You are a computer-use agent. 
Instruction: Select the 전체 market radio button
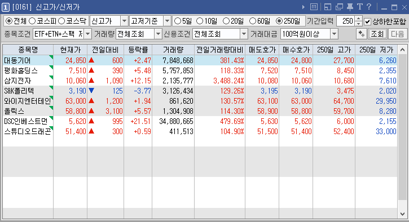9,21
